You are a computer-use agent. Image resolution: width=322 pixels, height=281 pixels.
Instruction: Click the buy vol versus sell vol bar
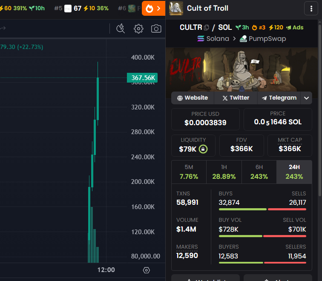coord(262,236)
